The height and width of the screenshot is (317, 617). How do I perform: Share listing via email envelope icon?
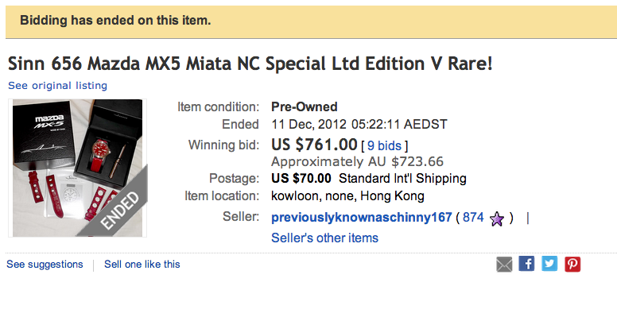504,265
